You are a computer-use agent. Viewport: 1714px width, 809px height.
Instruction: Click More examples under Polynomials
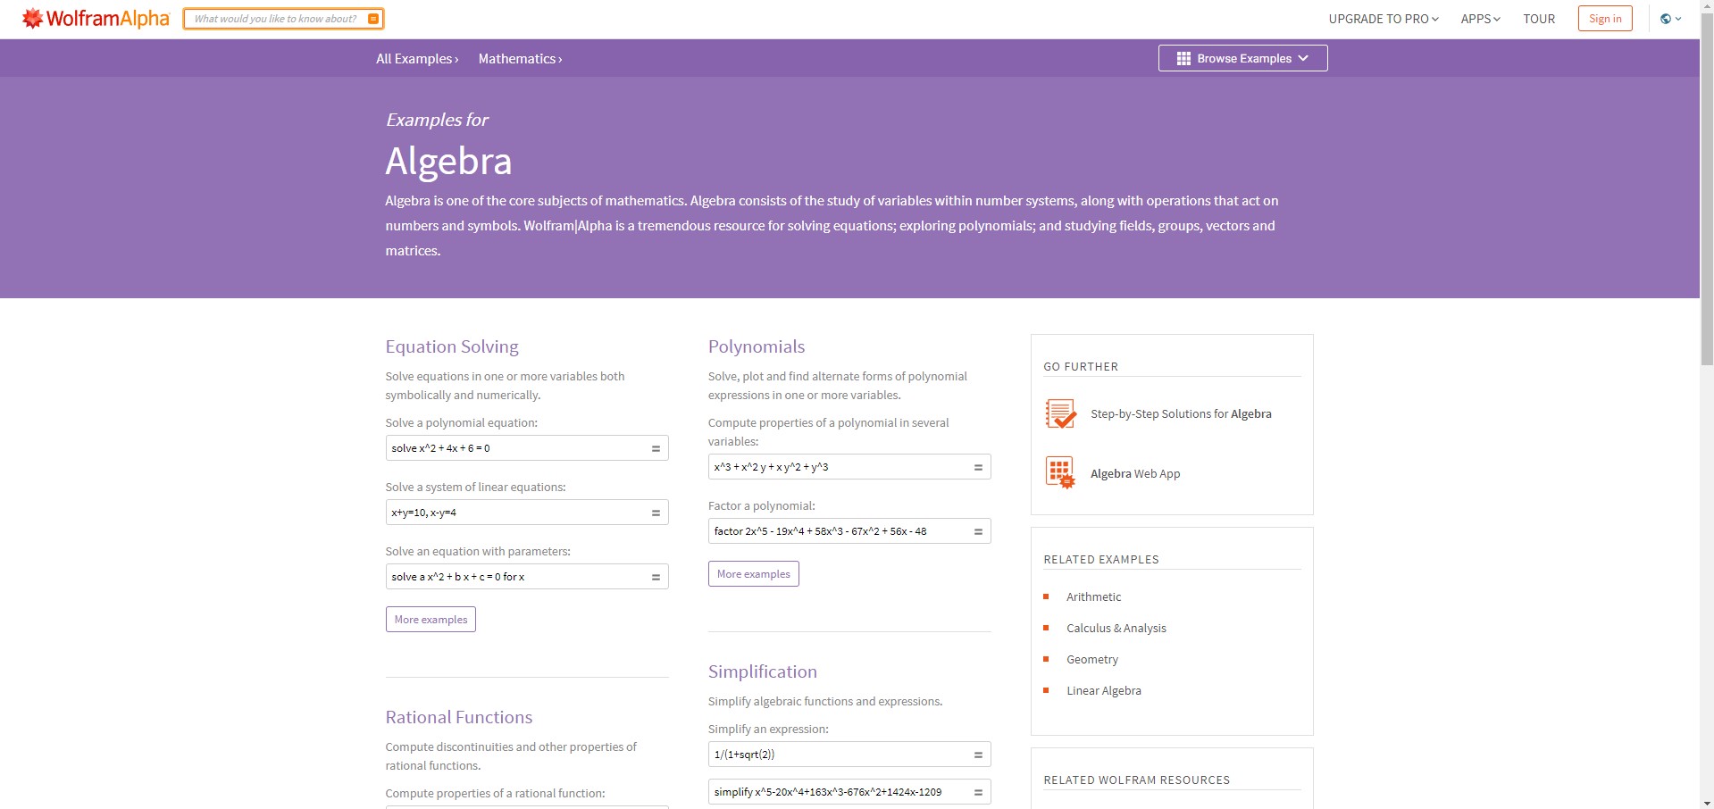pyautogui.click(x=753, y=574)
